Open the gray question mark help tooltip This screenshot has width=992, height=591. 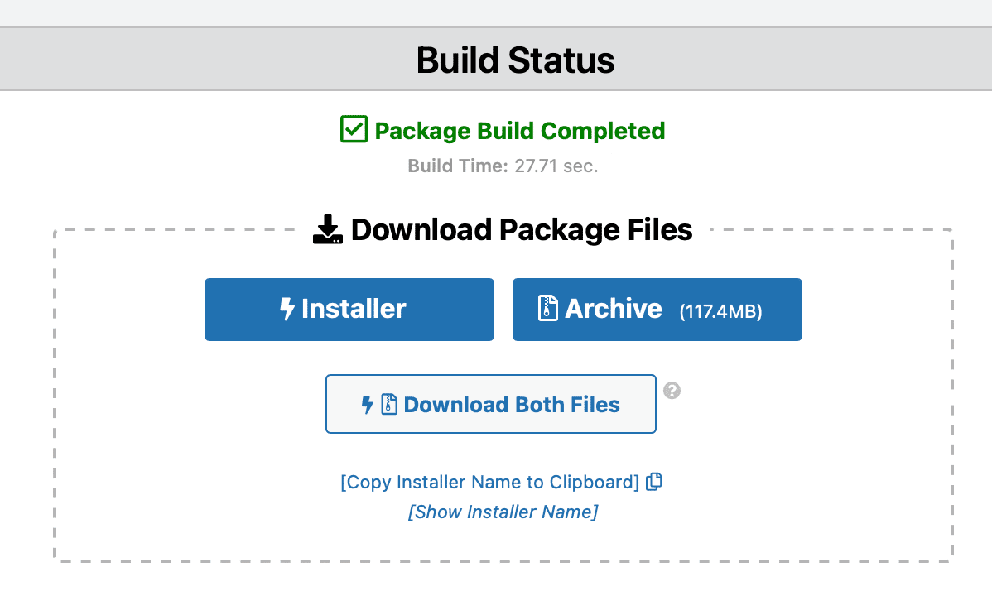[672, 391]
